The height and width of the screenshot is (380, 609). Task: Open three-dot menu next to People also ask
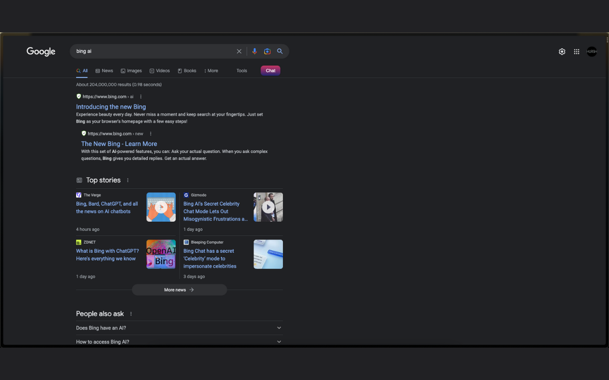(131, 313)
